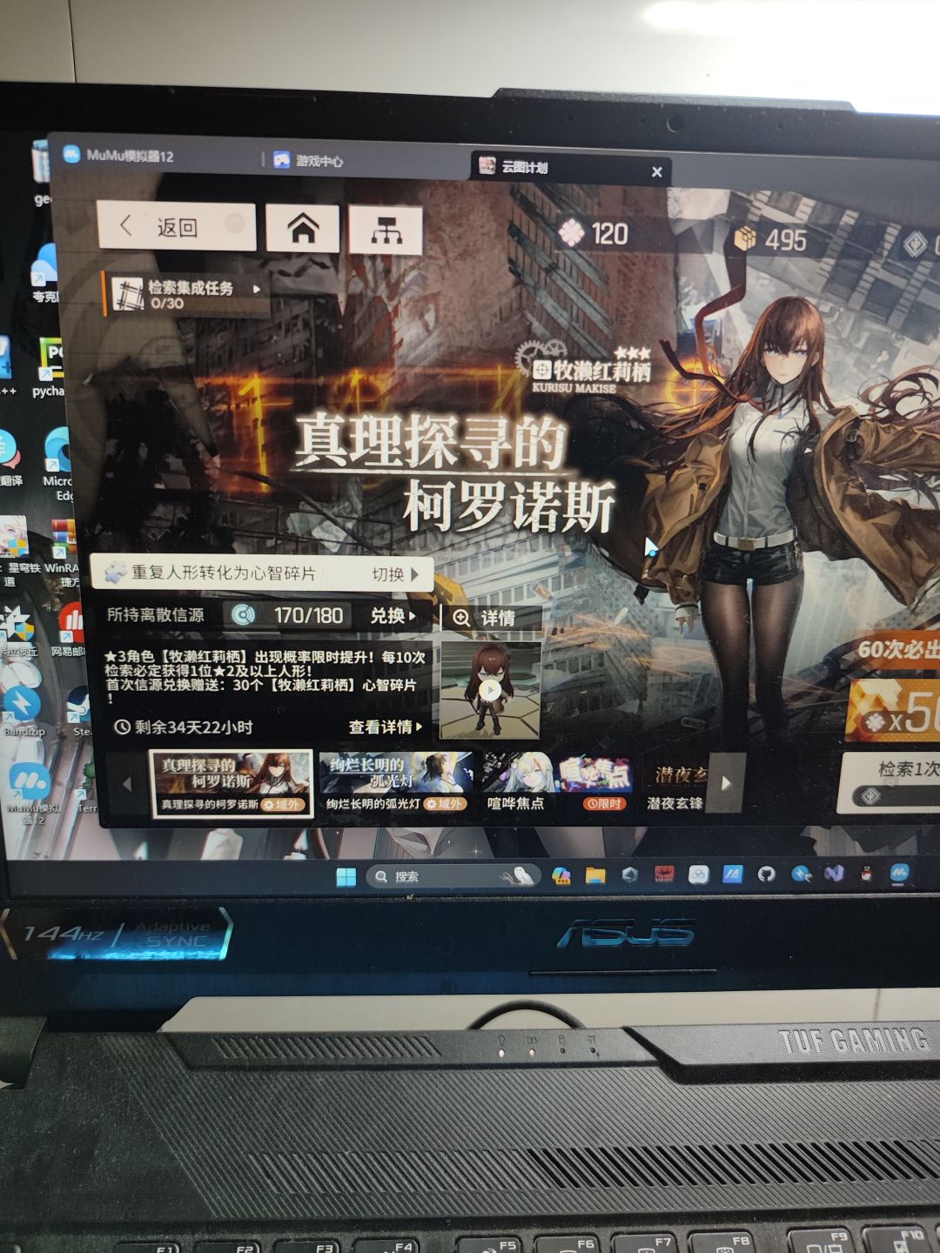Viewport: 940px width, 1253px height.
Task: Switch to the 游戏中心 tab
Action: (310, 160)
